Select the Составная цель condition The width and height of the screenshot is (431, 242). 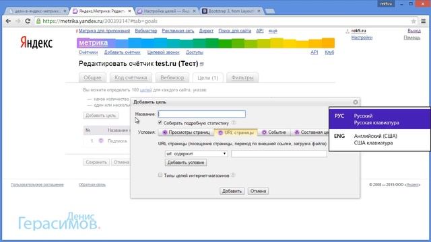[310, 132]
